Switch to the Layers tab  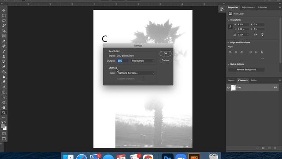tap(231, 80)
